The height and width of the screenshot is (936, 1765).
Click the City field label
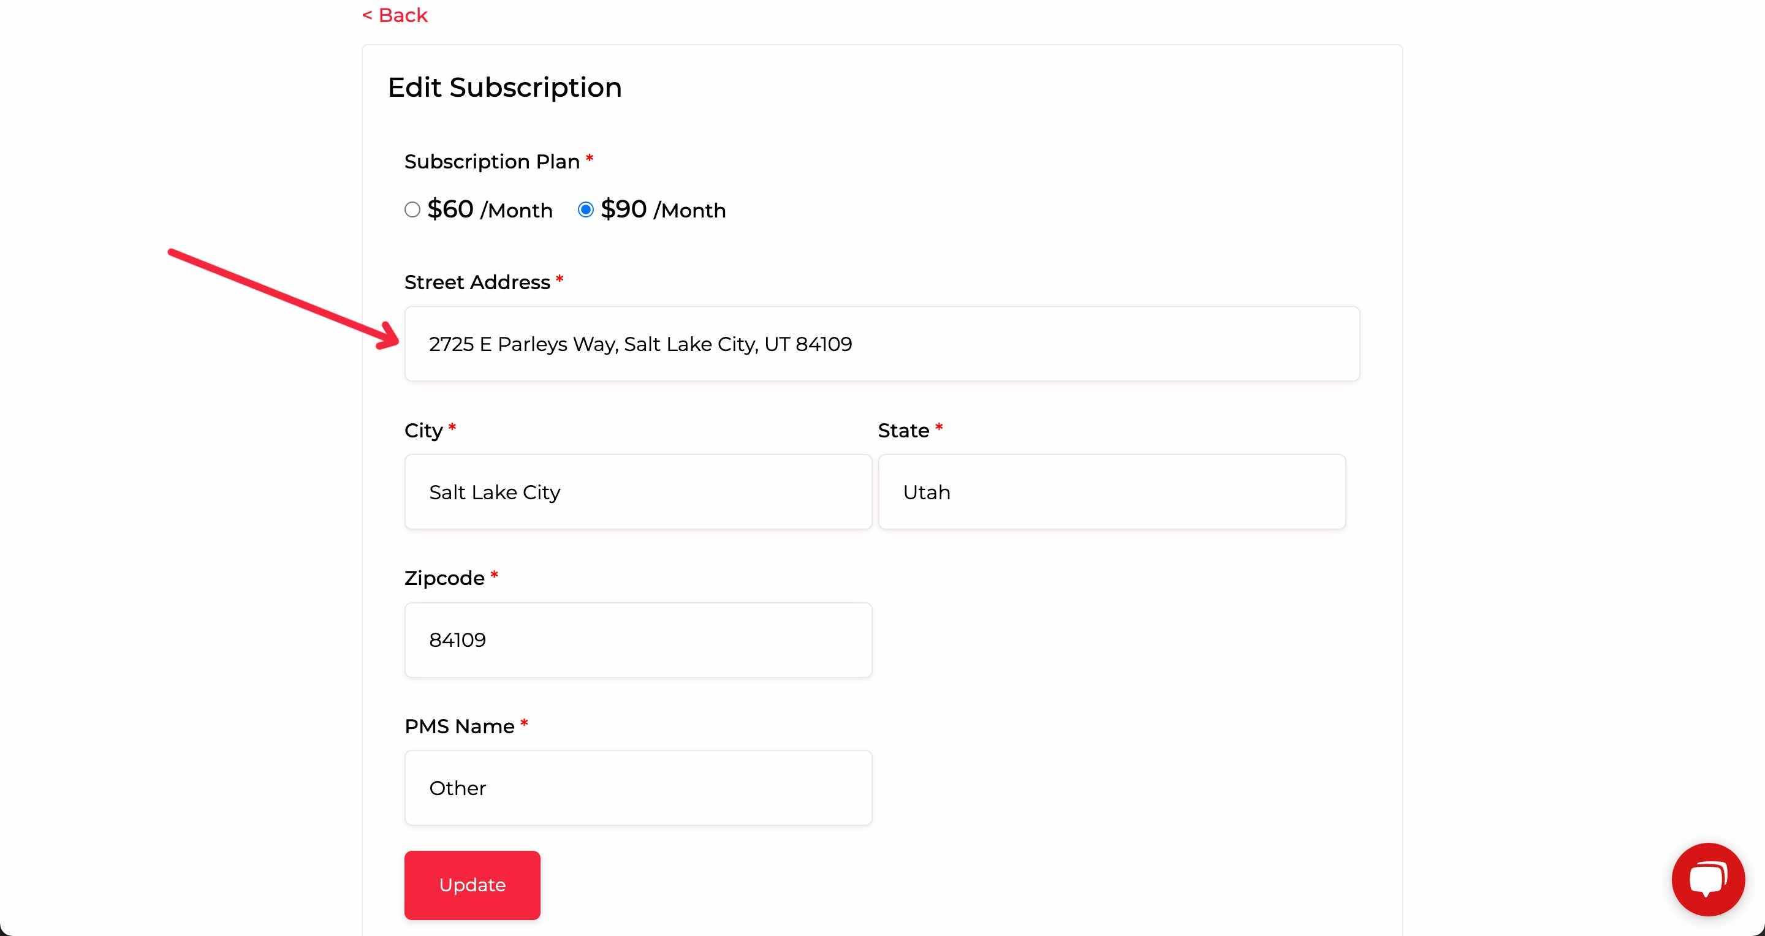(x=423, y=431)
